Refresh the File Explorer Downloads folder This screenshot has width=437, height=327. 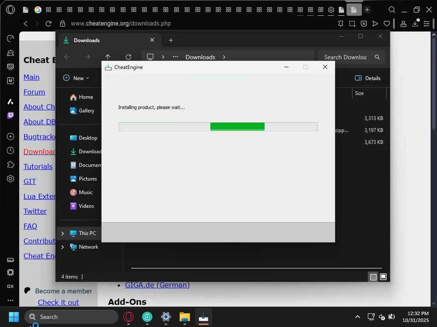(128, 57)
